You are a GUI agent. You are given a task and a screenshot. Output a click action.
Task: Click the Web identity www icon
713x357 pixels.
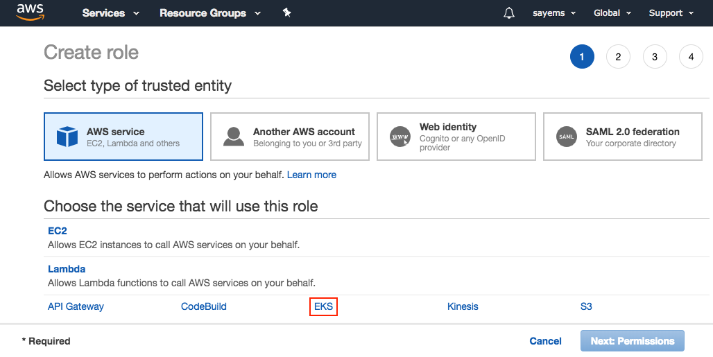coord(400,137)
